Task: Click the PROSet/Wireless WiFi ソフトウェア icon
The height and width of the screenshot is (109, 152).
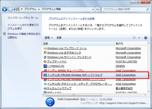Action: 45,75
